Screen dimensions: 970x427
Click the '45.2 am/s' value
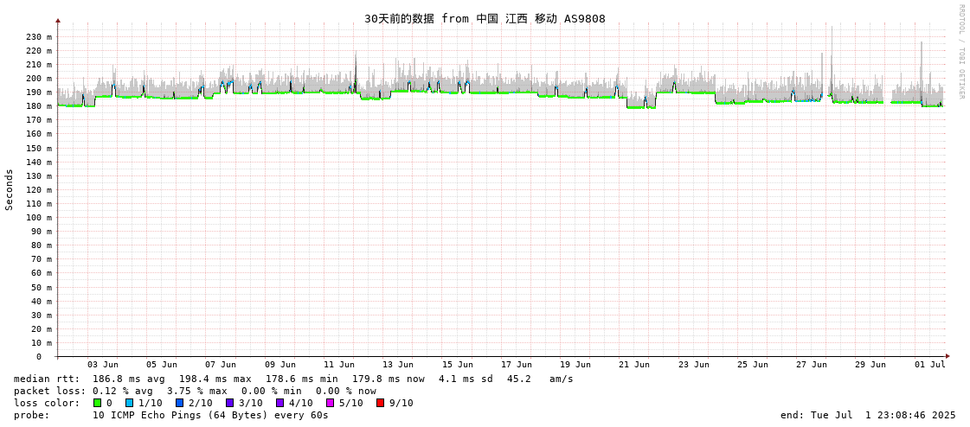click(x=540, y=379)
